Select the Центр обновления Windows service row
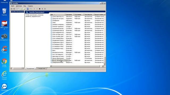The image size is (170, 95). point(77,60)
